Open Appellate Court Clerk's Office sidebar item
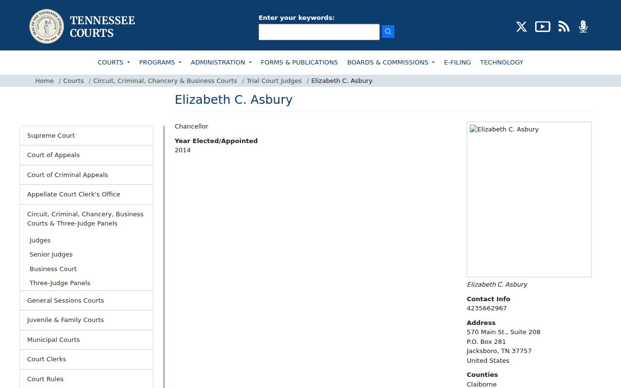The image size is (621, 388). click(86, 194)
